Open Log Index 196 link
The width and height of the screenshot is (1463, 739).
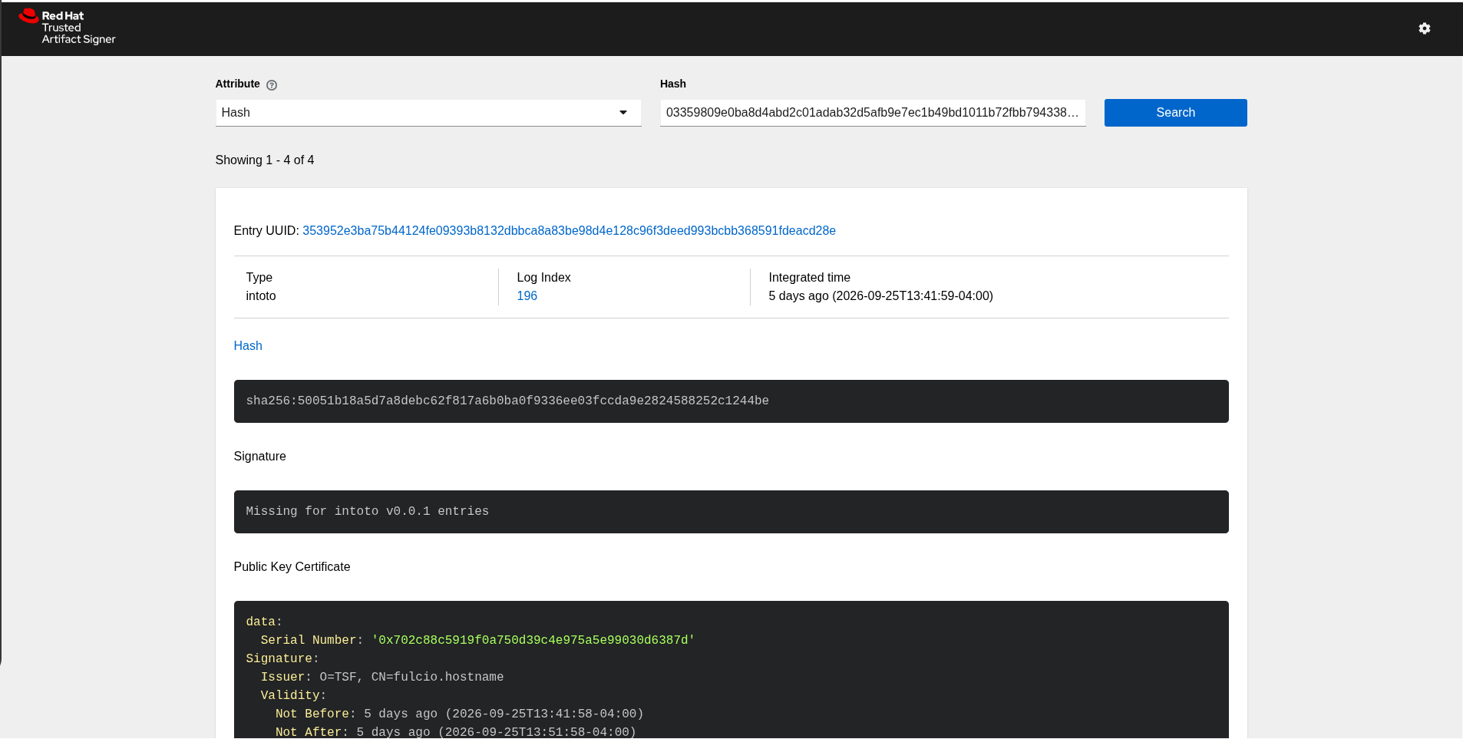click(x=527, y=296)
